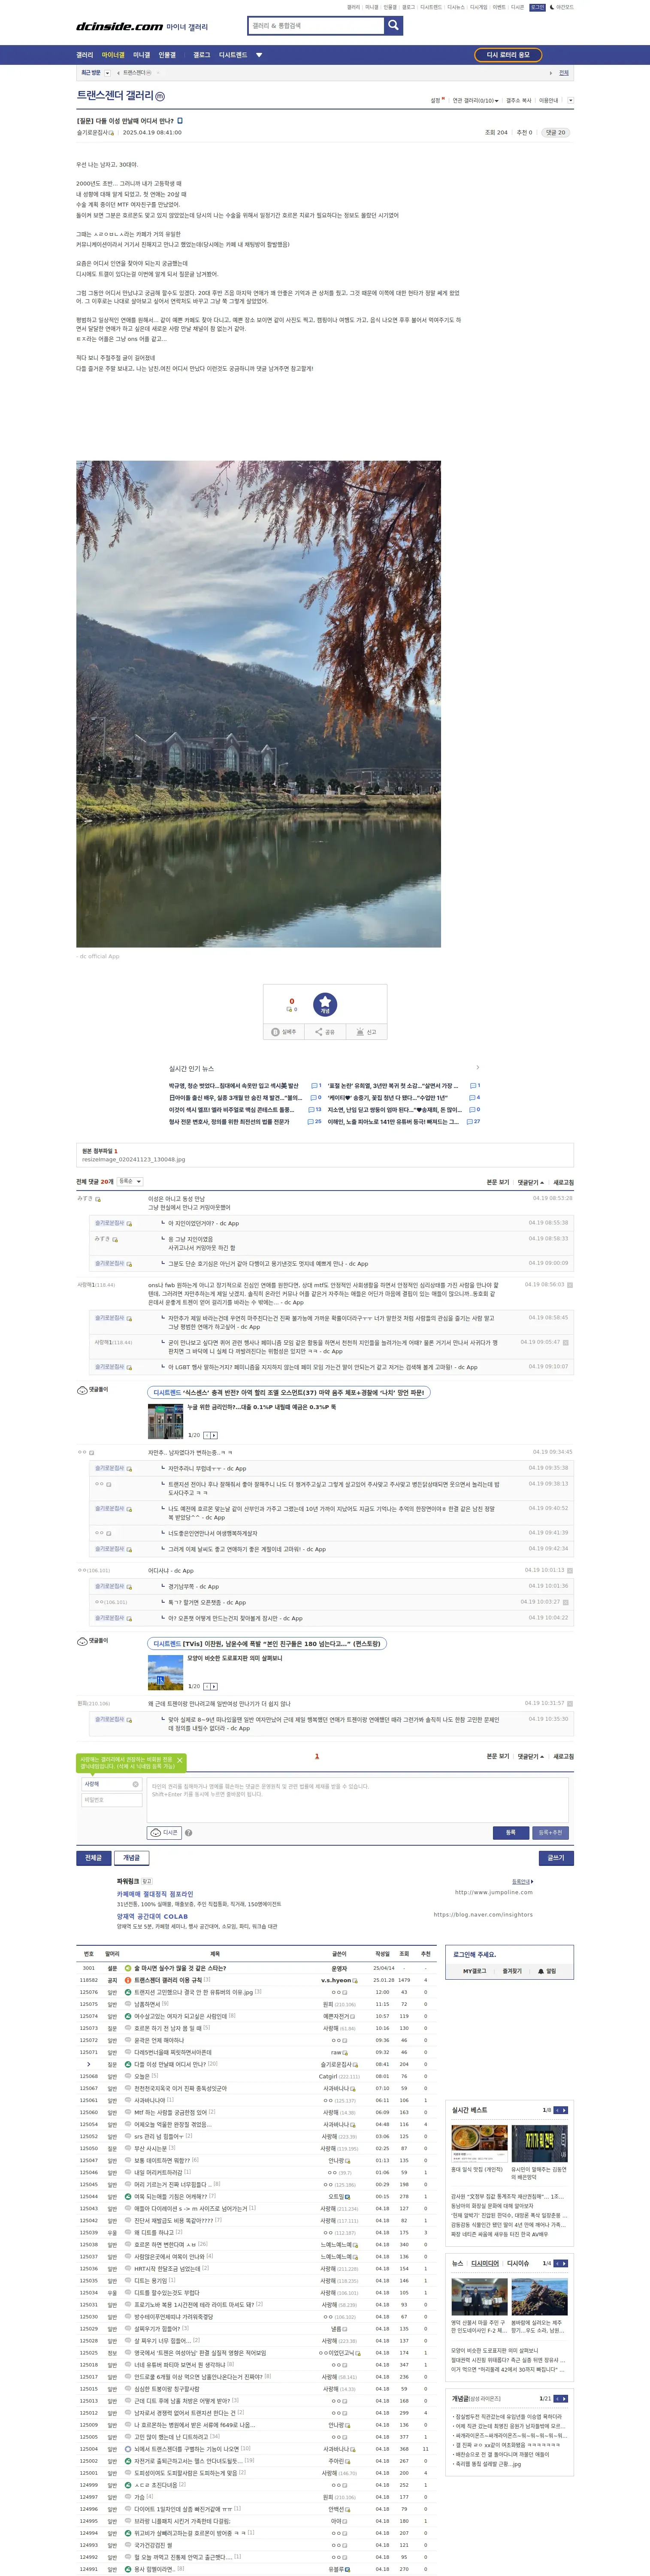Click 즐겨찾기 in login box
This screenshot has width=650, height=2576.
pos(511,1971)
